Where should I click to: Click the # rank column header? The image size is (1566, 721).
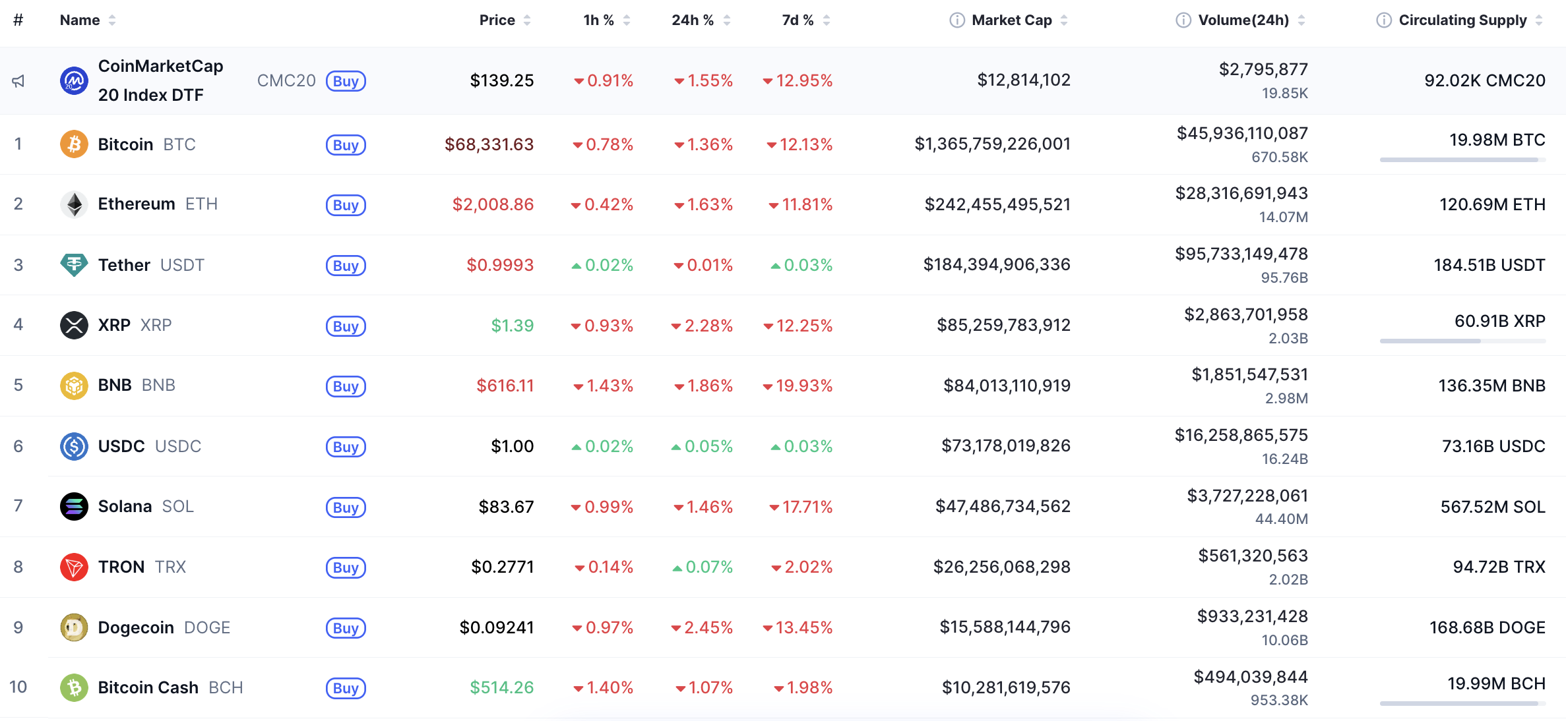click(x=18, y=20)
